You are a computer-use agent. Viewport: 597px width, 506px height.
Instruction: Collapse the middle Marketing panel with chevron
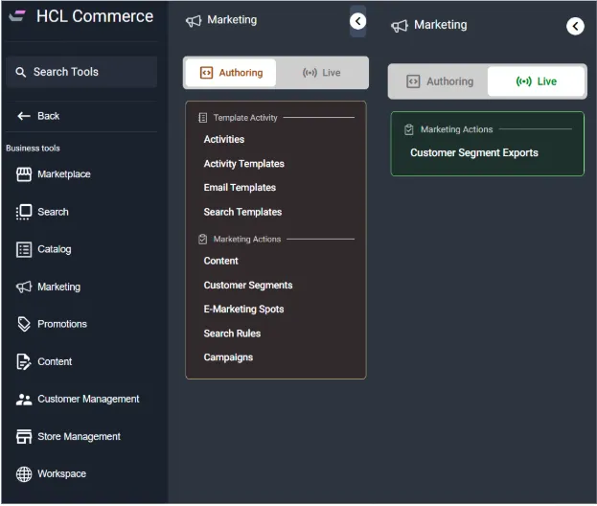click(357, 21)
